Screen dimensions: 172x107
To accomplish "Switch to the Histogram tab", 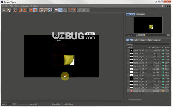I will tap(140, 14).
